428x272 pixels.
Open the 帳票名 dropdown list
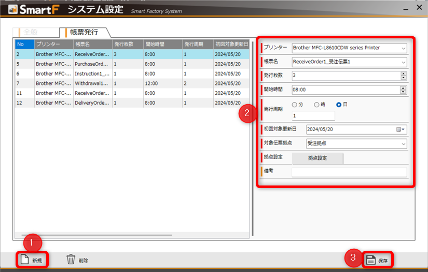(x=403, y=62)
